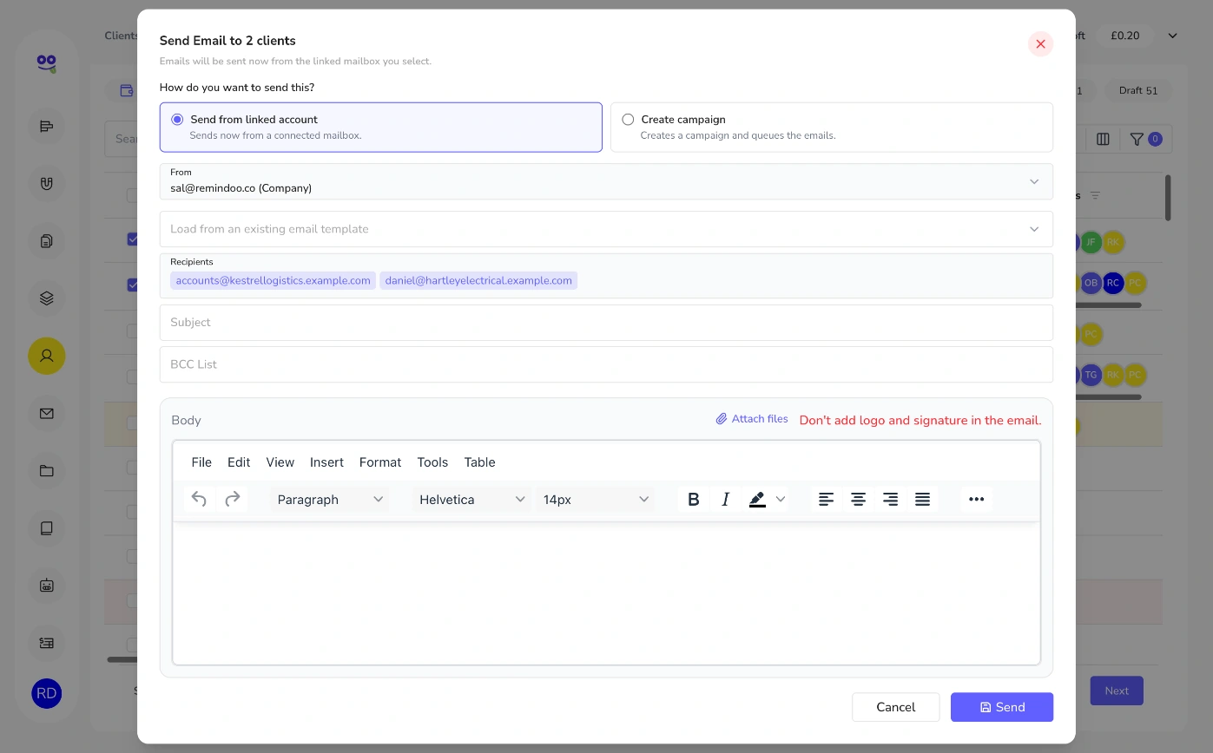Align text right
Image resolution: width=1213 pixels, height=753 pixels.
pos(890,499)
